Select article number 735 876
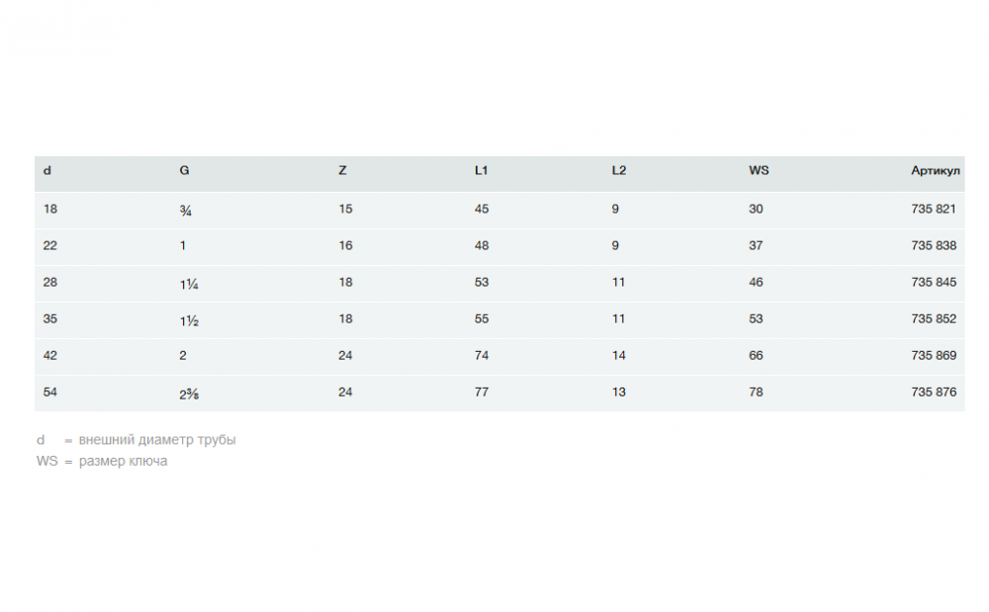The height and width of the screenshot is (612, 989). point(934,393)
